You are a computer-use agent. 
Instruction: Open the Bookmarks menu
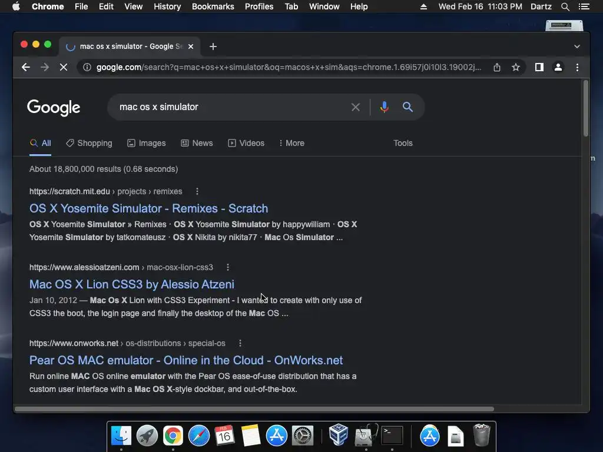213,6
